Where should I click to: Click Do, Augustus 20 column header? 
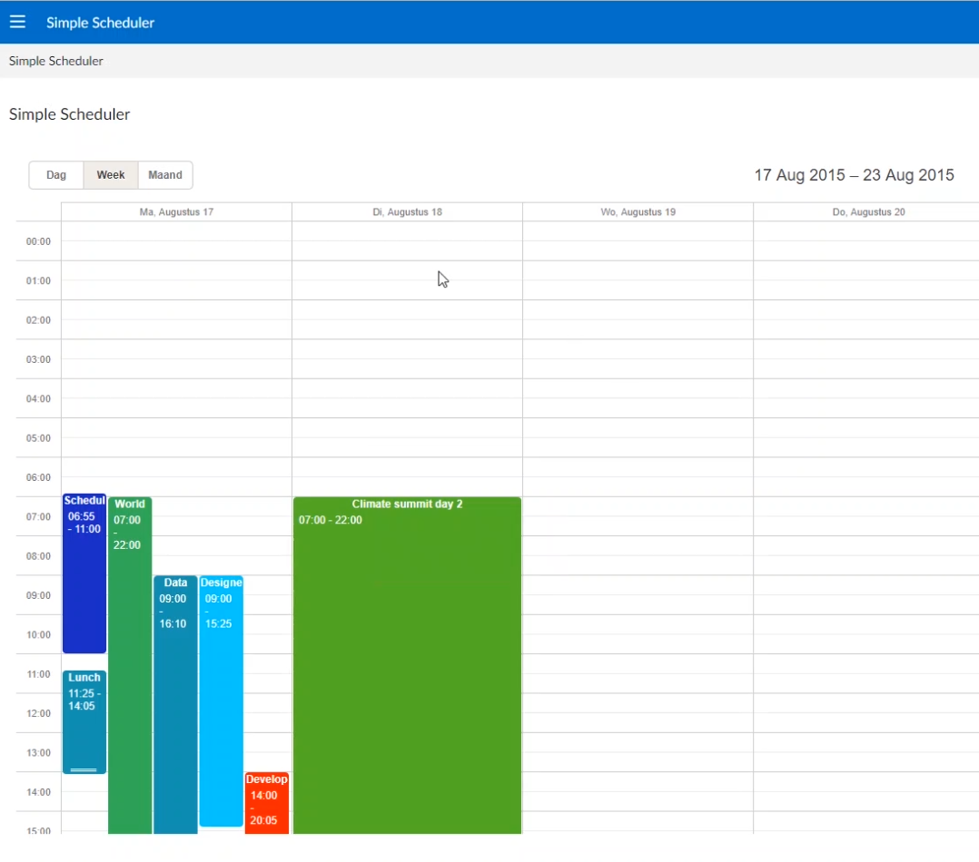(x=867, y=212)
